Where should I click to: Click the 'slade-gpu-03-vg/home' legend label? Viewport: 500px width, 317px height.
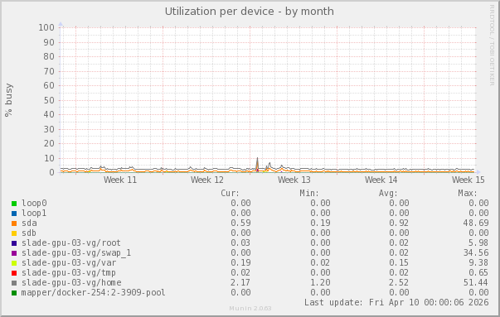click(x=71, y=282)
